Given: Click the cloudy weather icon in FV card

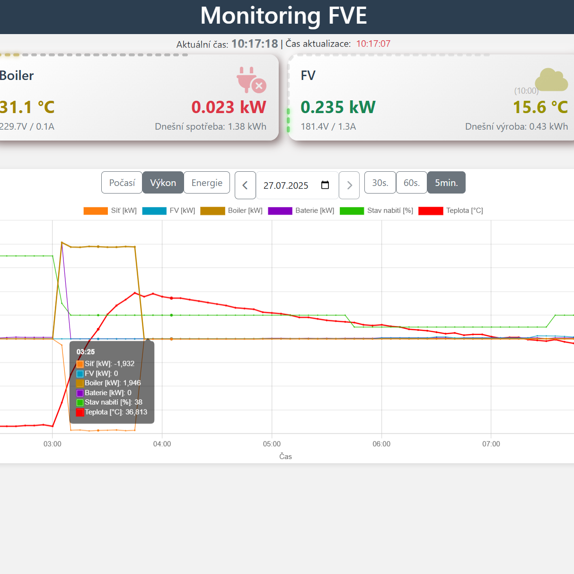Looking at the screenshot, I should click(551, 79).
